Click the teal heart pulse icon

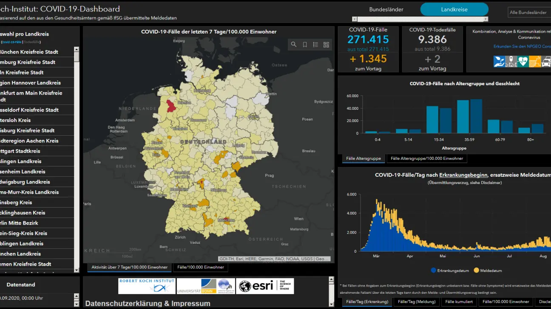tap(523, 61)
